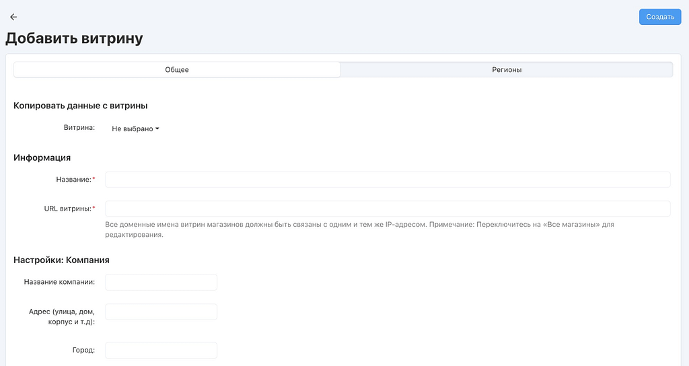The height and width of the screenshot is (366, 689).
Task: Click the back arrow icon
Action: [x=13, y=17]
